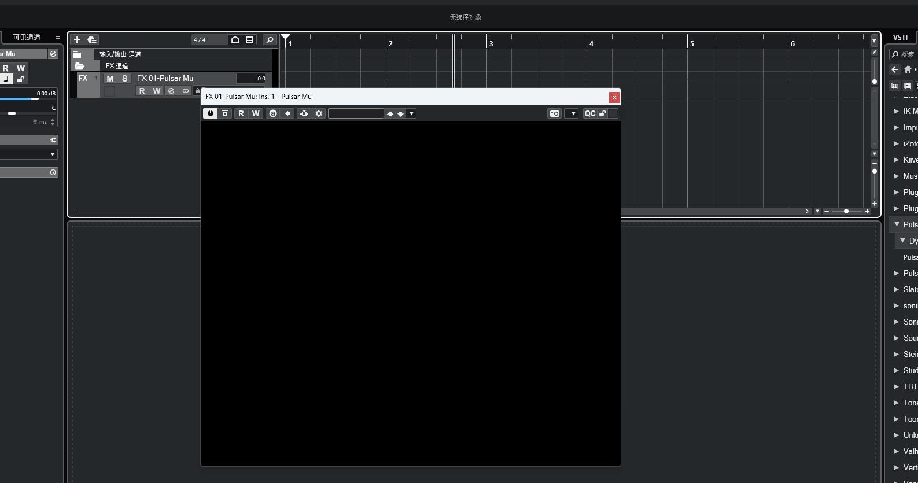This screenshot has width=918, height=483.
Task: Load next preset with down arrow
Action: click(400, 113)
